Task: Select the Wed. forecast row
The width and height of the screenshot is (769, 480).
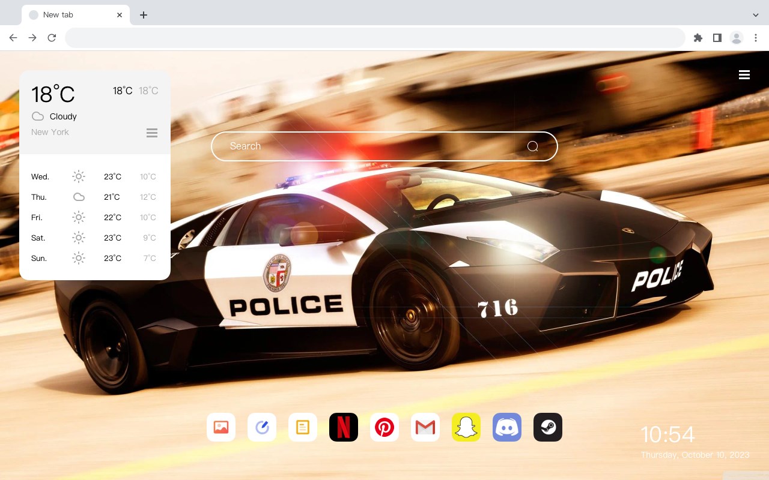Action: pos(95,176)
